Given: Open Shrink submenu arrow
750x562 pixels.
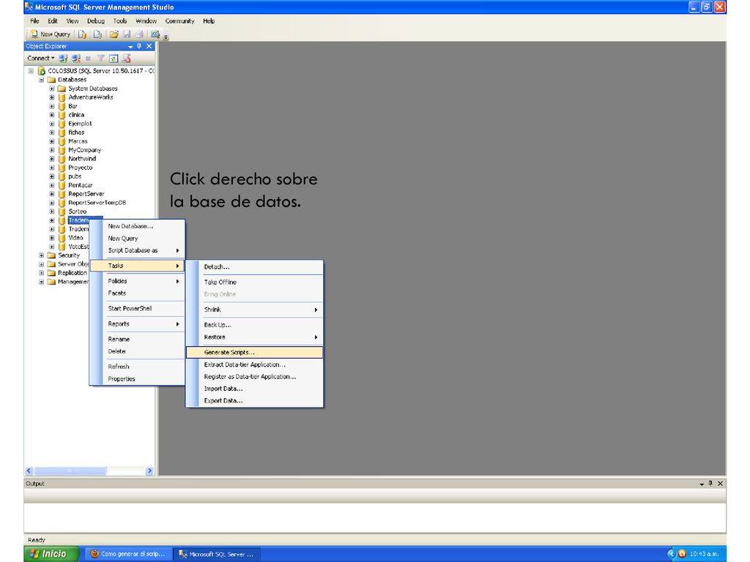Looking at the screenshot, I should click(x=316, y=310).
